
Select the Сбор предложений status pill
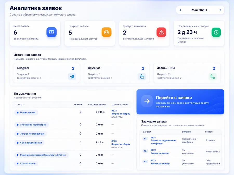tap(29, 143)
